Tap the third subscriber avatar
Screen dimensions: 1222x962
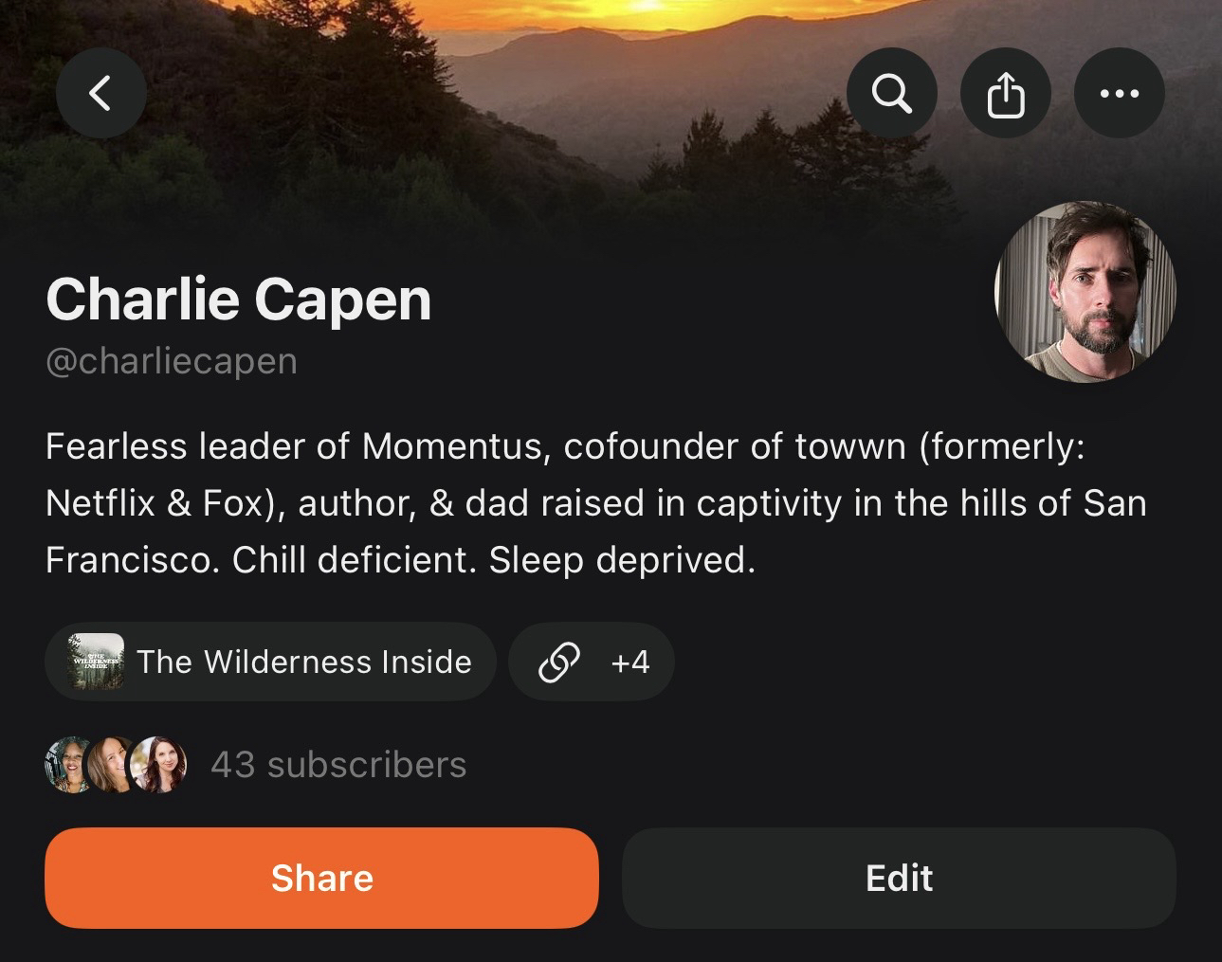tap(158, 765)
